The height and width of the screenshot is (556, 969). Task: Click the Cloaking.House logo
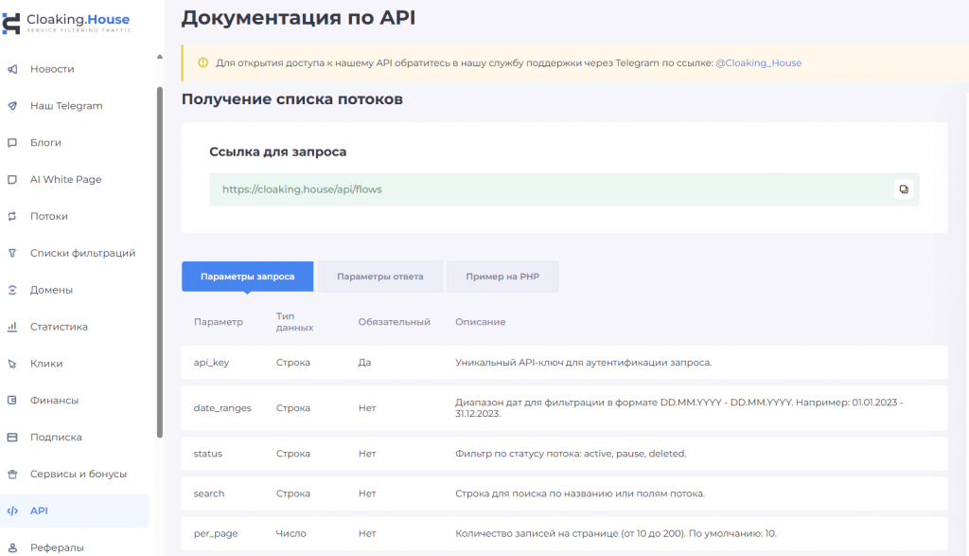67,23
